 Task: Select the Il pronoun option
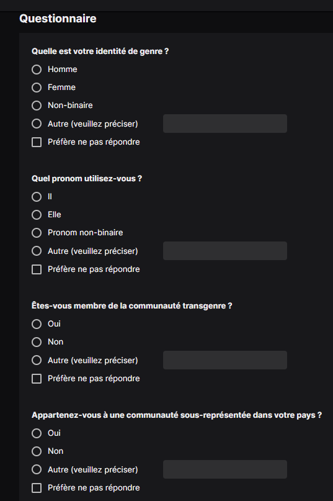coord(37,197)
